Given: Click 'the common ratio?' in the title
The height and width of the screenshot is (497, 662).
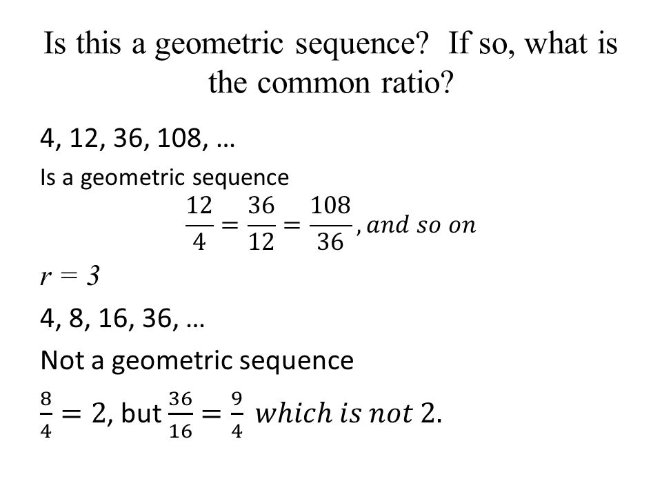Looking at the screenshot, I should point(330,82).
